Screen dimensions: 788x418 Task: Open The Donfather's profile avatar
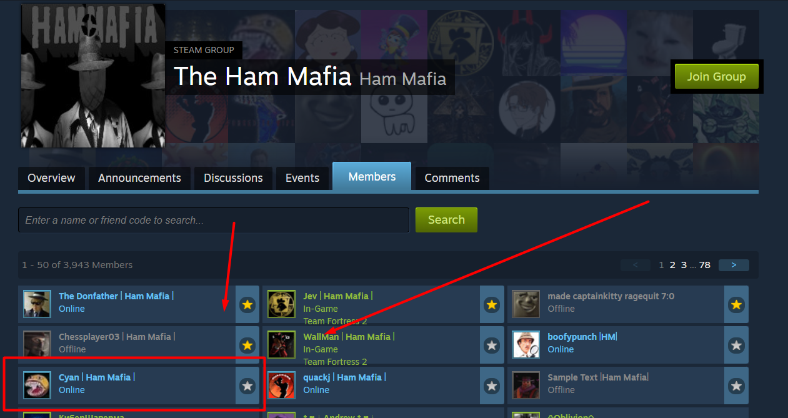[x=37, y=304]
